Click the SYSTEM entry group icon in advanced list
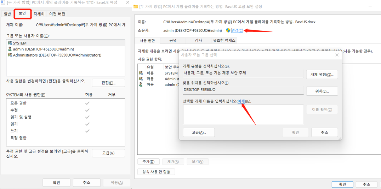The height and width of the screenshot is (189, 381). pos(141,73)
